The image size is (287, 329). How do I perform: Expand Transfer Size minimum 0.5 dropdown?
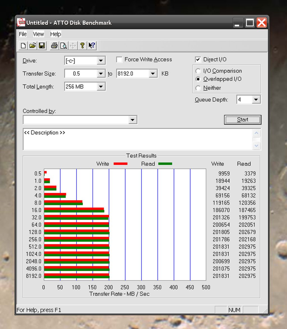[101, 74]
